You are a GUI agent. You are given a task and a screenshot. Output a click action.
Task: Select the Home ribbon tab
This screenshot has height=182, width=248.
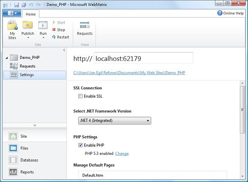tap(31, 14)
